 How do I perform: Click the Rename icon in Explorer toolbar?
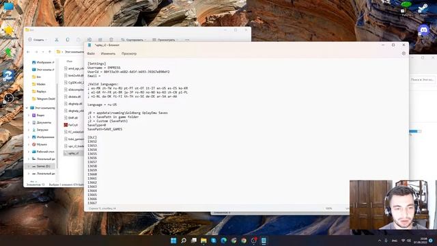[x=89, y=40]
